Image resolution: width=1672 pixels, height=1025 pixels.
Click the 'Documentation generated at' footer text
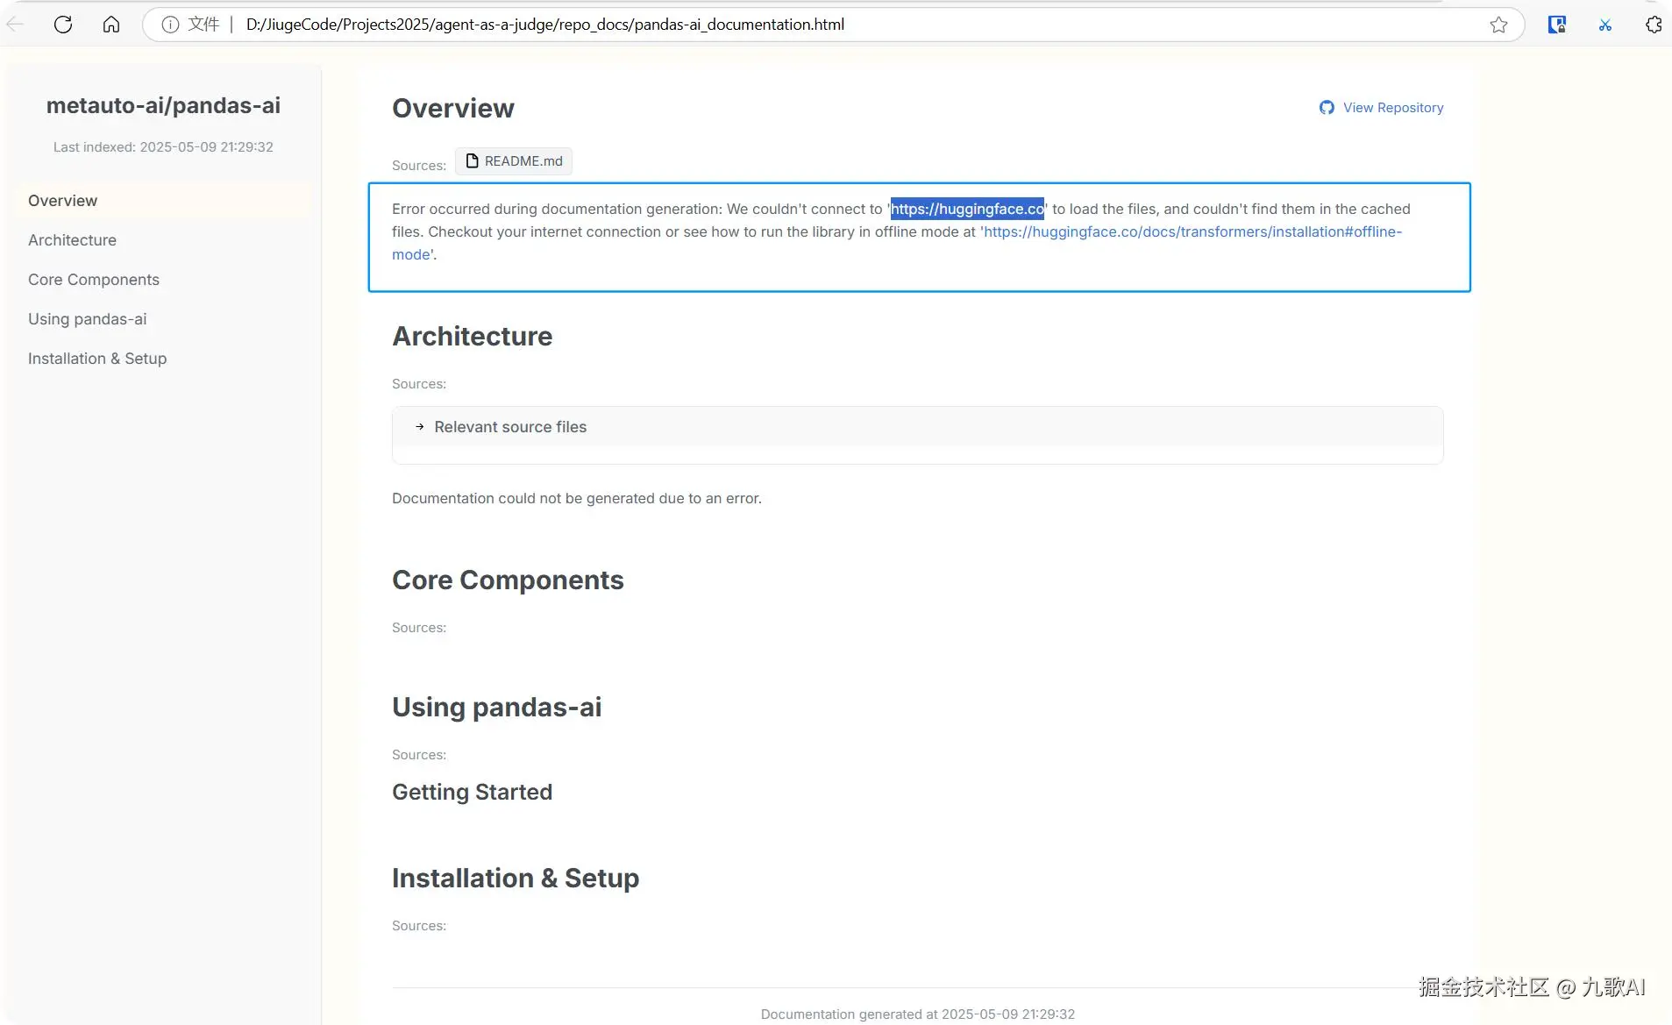[918, 1014]
